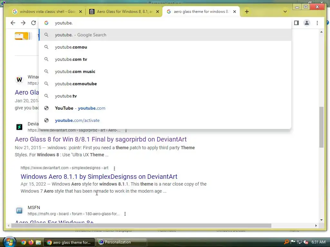Go forward using the browser forward arrow
This screenshot has height=247, width=330.
[x=23, y=23]
